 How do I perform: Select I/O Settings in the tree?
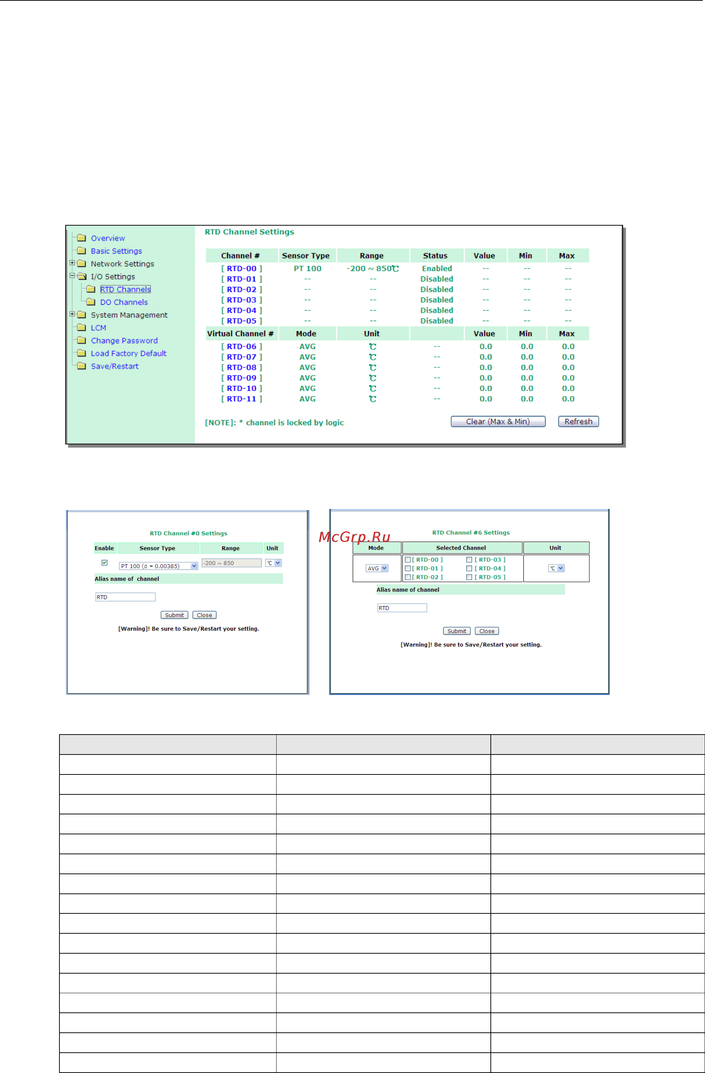point(113,277)
